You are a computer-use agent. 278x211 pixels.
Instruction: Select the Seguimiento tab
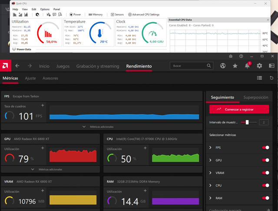point(222,97)
